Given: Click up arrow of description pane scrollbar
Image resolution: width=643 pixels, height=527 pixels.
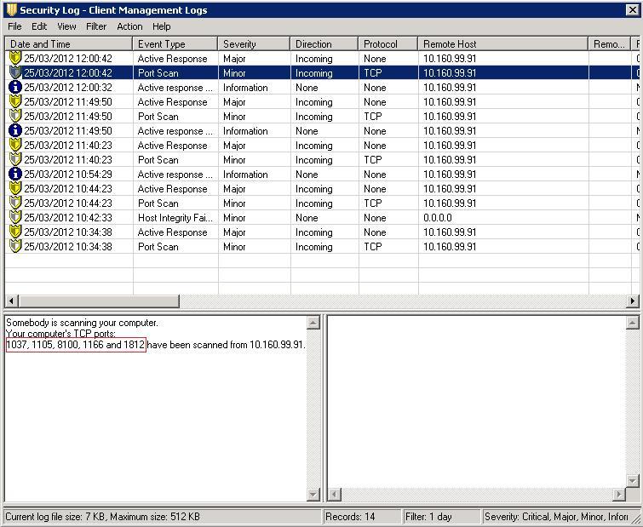Looking at the screenshot, I should pyautogui.click(x=313, y=323).
